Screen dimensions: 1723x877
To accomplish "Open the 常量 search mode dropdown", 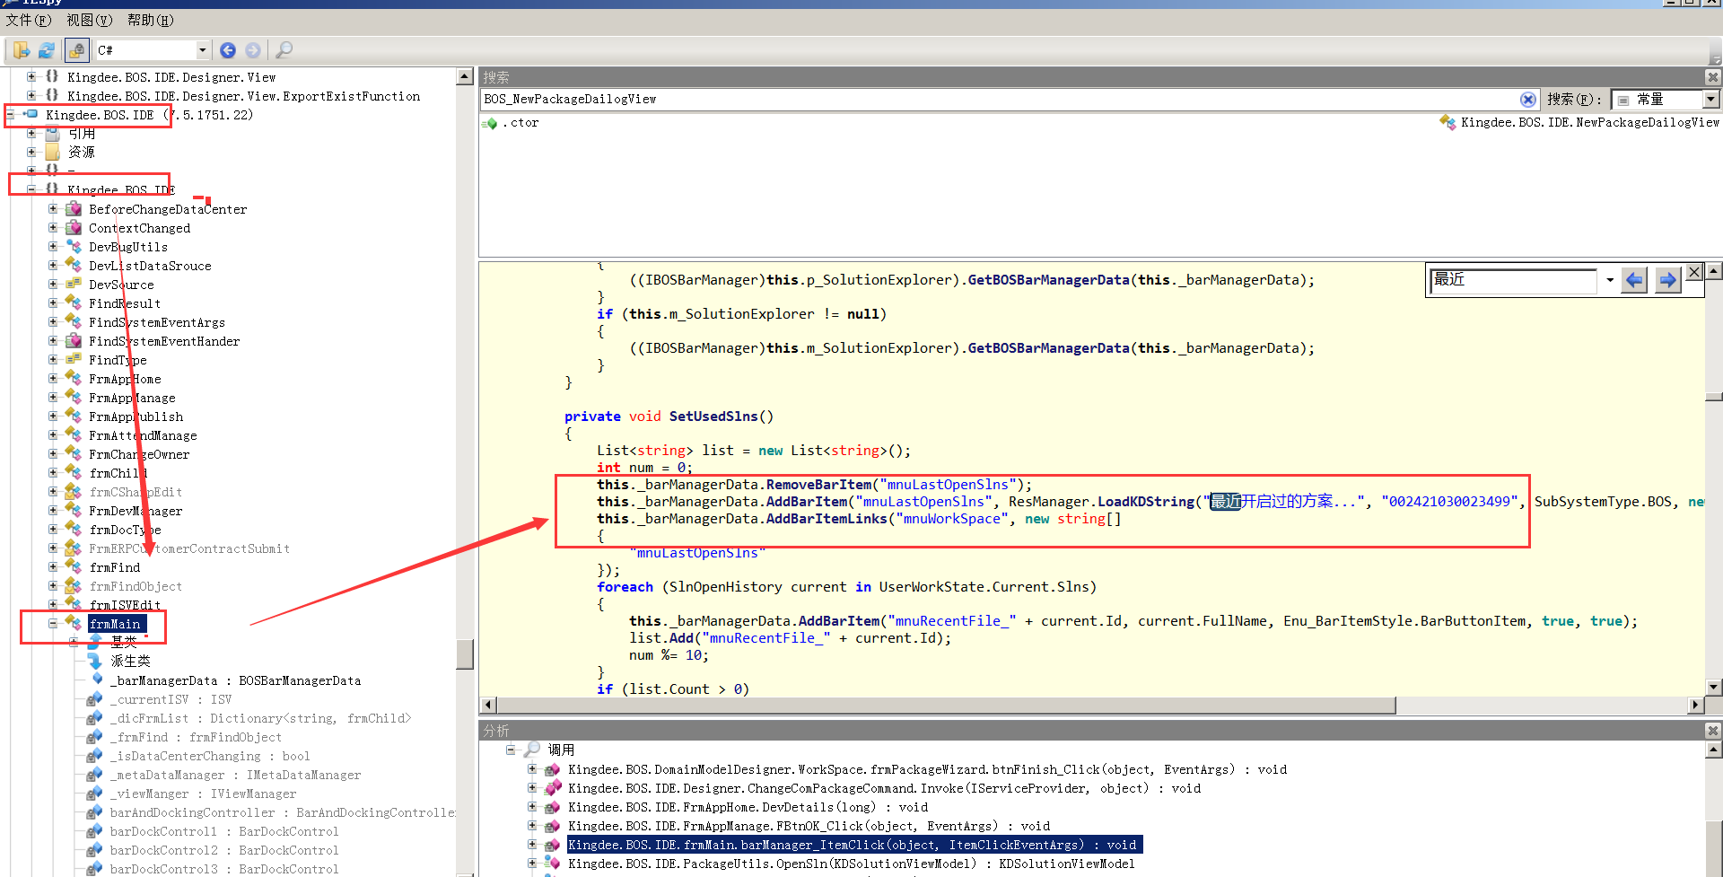I will [1710, 100].
